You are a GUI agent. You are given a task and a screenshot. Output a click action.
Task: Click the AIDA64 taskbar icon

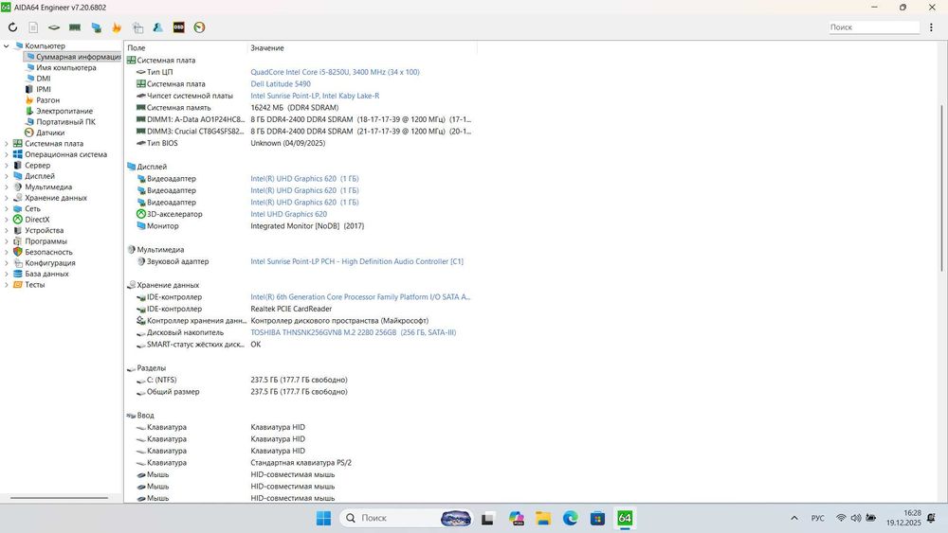pos(625,518)
